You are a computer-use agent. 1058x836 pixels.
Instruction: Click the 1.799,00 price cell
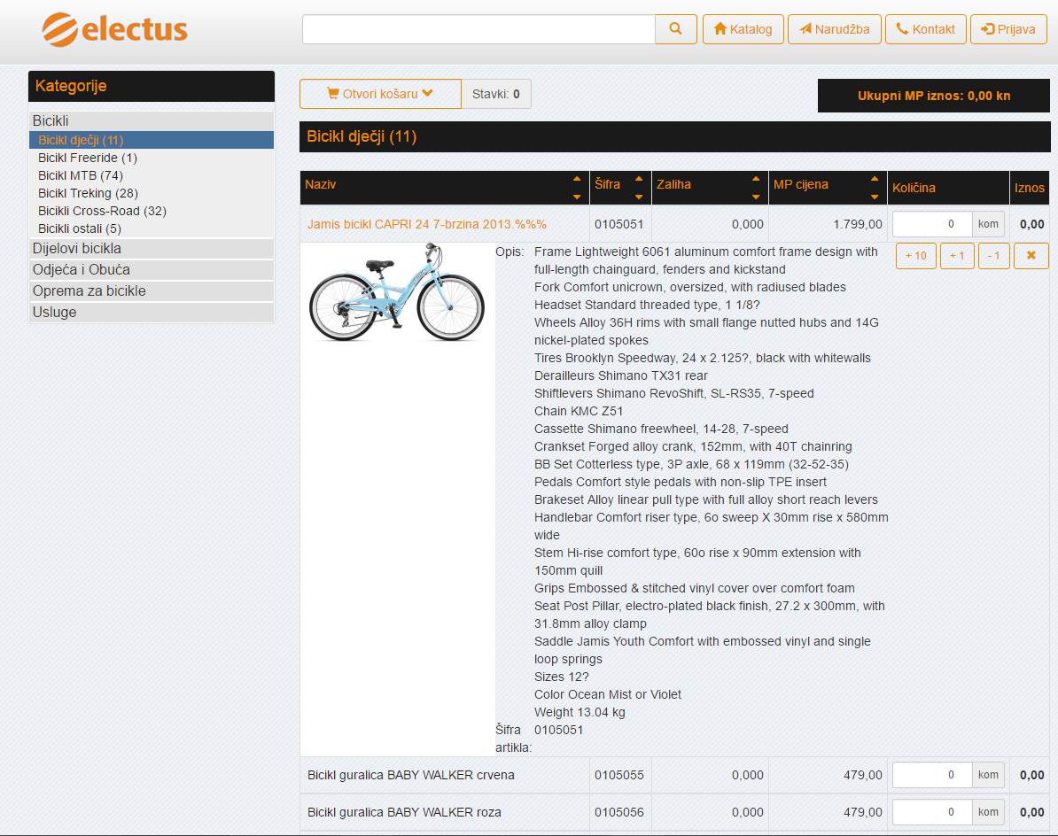point(828,224)
